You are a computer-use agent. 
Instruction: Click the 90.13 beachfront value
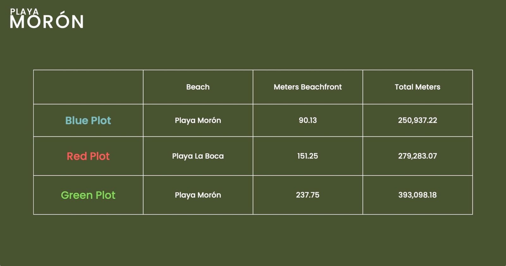coord(307,121)
